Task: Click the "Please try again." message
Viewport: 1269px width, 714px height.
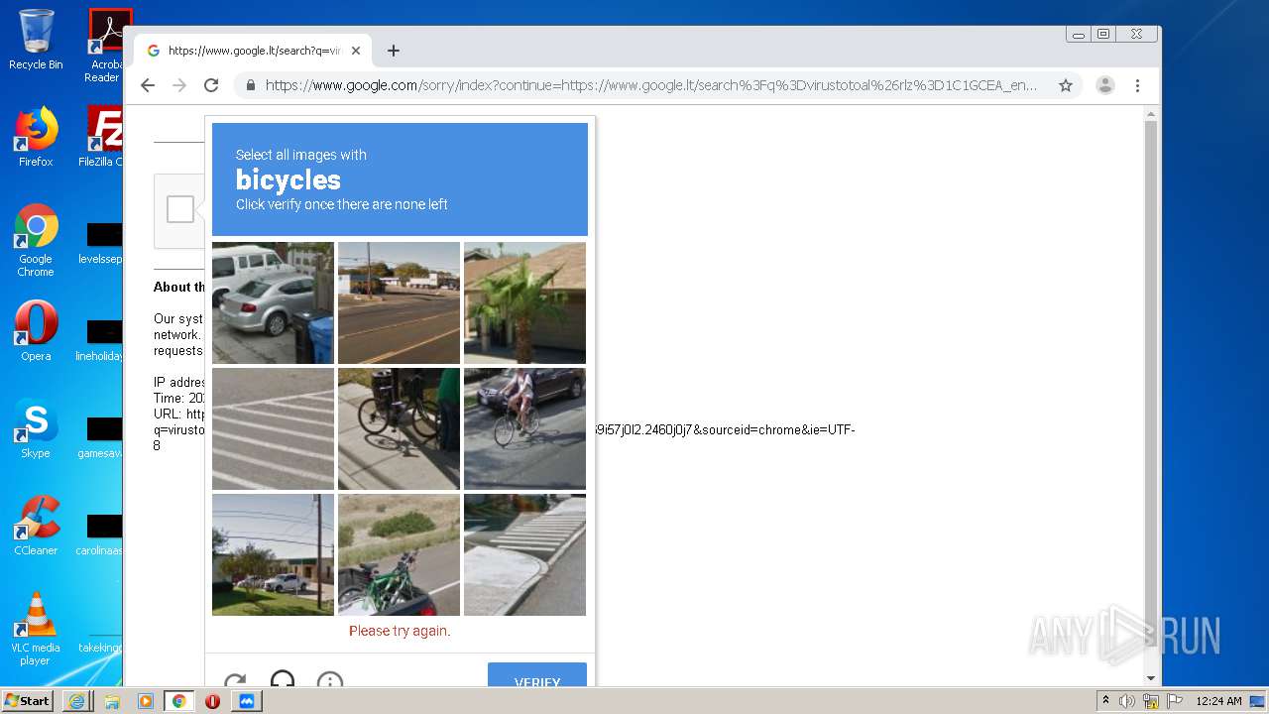Action: 400,631
